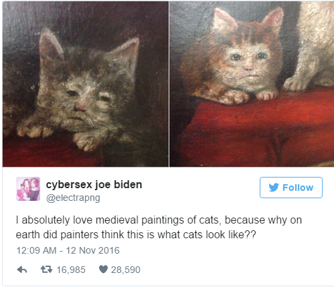
Task: Click the white cat's paw in right painting
Action: coord(296,85)
